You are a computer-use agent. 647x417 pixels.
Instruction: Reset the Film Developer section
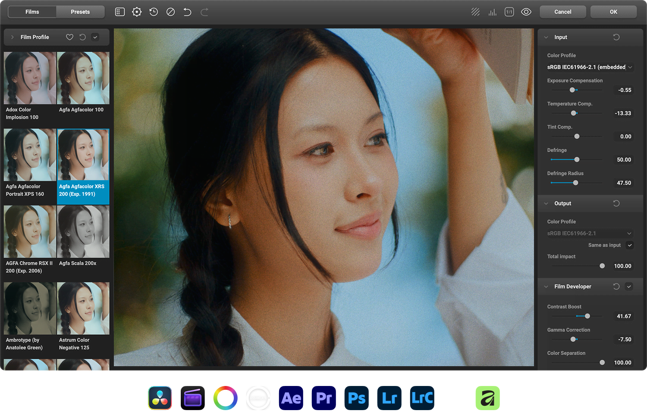pos(616,286)
